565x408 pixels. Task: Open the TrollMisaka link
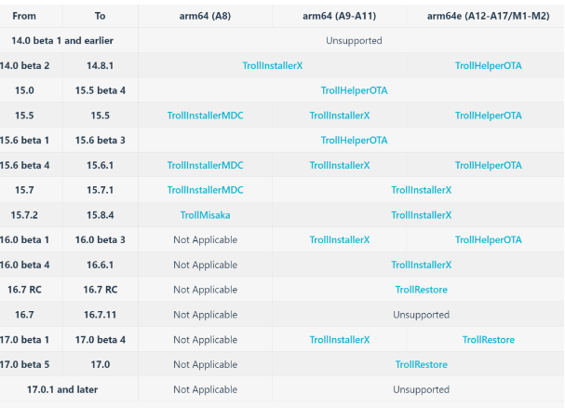[205, 215]
